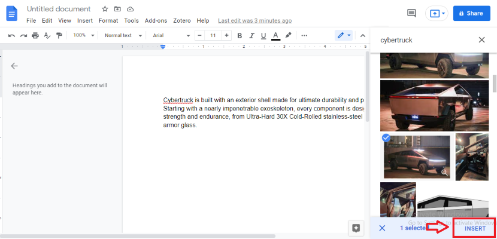Image resolution: width=497 pixels, height=239 pixels.
Task: Click the text 'armor glass.'
Action: click(180, 125)
